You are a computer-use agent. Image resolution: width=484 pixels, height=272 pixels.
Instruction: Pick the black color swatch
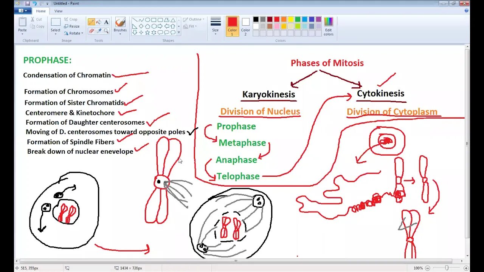(x=256, y=20)
